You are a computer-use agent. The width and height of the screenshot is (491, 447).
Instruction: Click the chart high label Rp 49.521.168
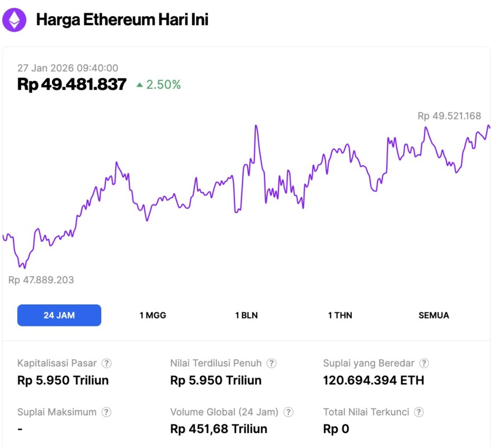[449, 116]
